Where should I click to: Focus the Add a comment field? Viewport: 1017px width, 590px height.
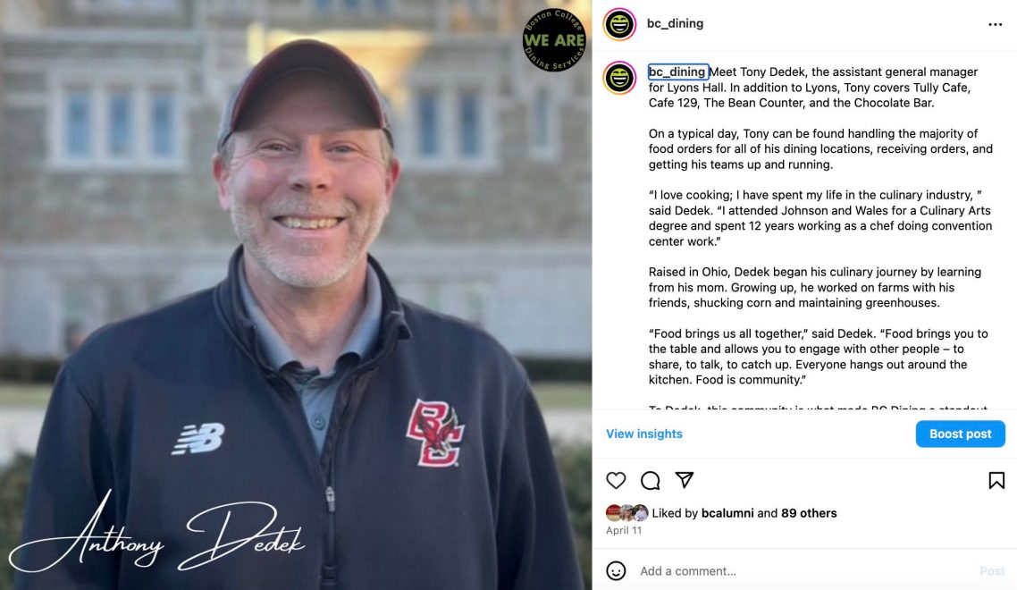pyautogui.click(x=804, y=571)
